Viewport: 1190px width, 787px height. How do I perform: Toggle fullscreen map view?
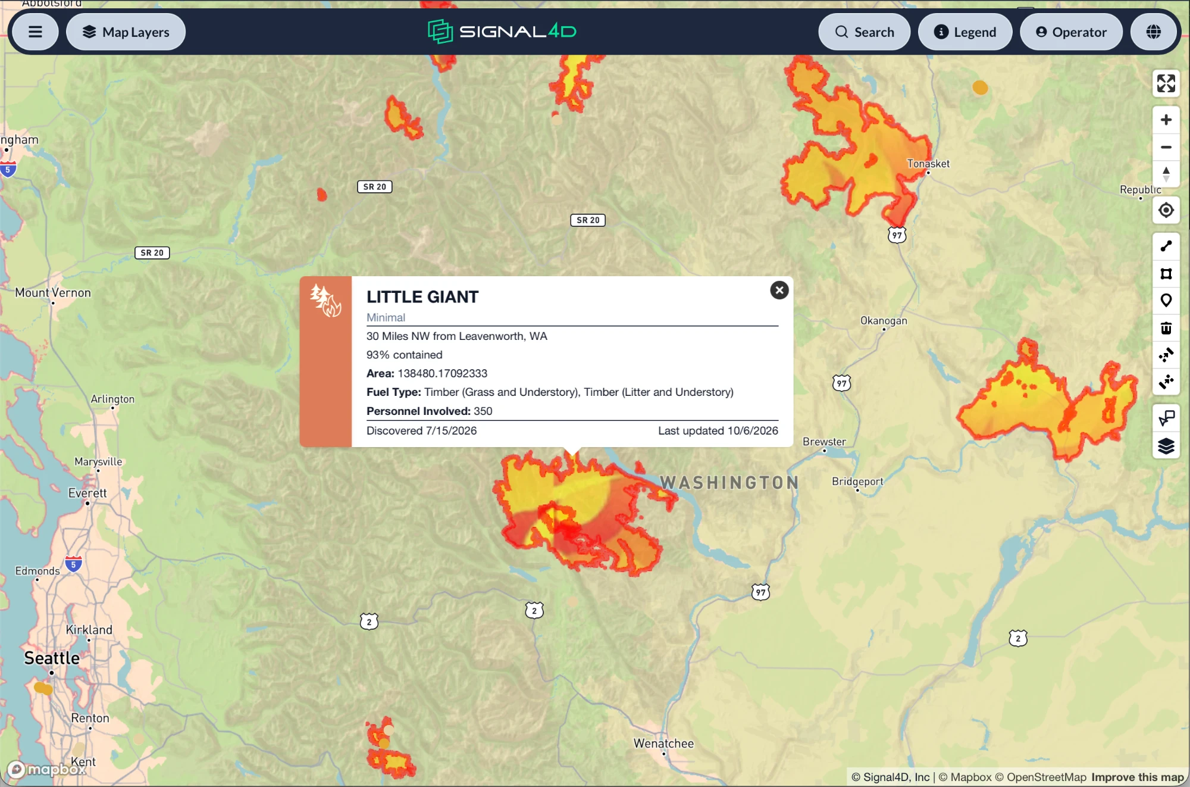click(1166, 83)
